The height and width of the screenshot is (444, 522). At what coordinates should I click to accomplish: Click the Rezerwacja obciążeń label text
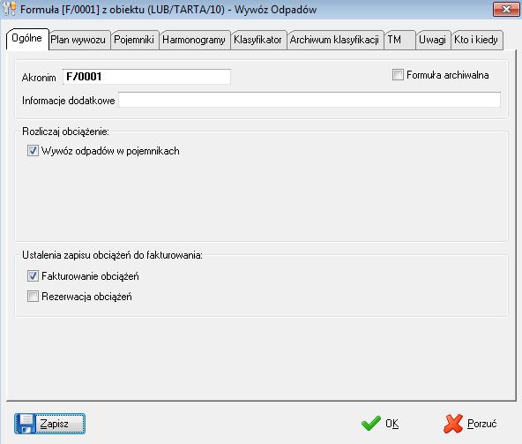click(x=86, y=297)
